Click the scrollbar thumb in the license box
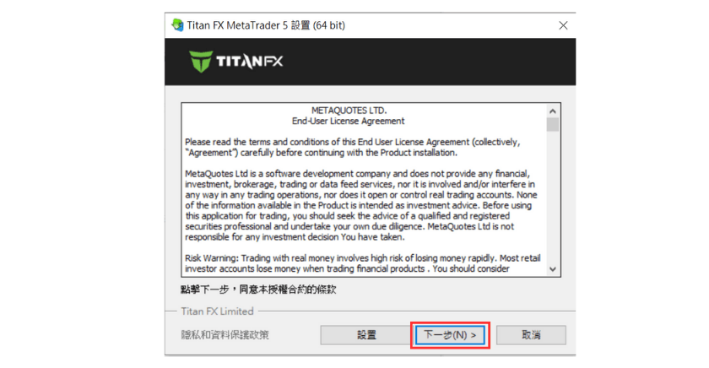The width and height of the screenshot is (709, 368). 553,124
